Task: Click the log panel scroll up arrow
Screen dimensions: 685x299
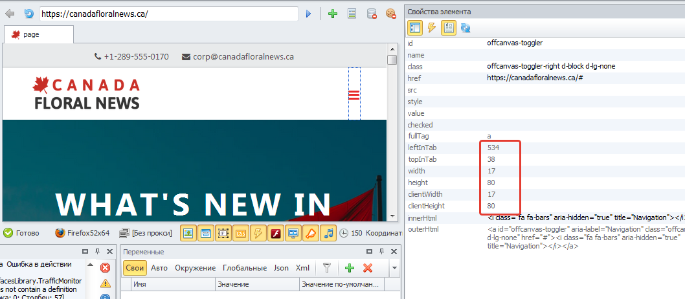Action: pos(91,265)
